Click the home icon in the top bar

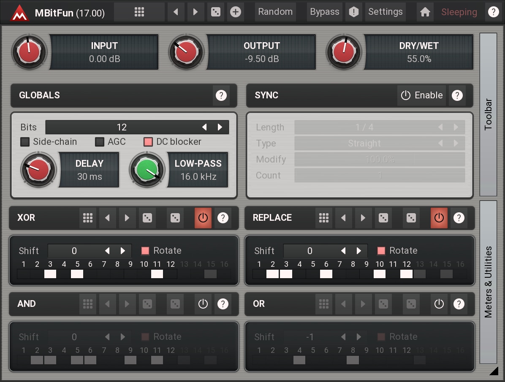(x=425, y=12)
